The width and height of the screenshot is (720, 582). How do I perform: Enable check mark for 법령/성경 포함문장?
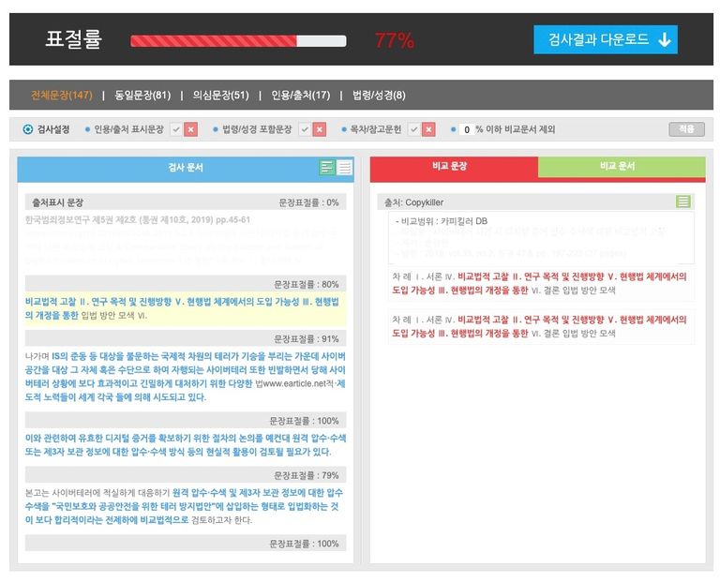tap(305, 129)
